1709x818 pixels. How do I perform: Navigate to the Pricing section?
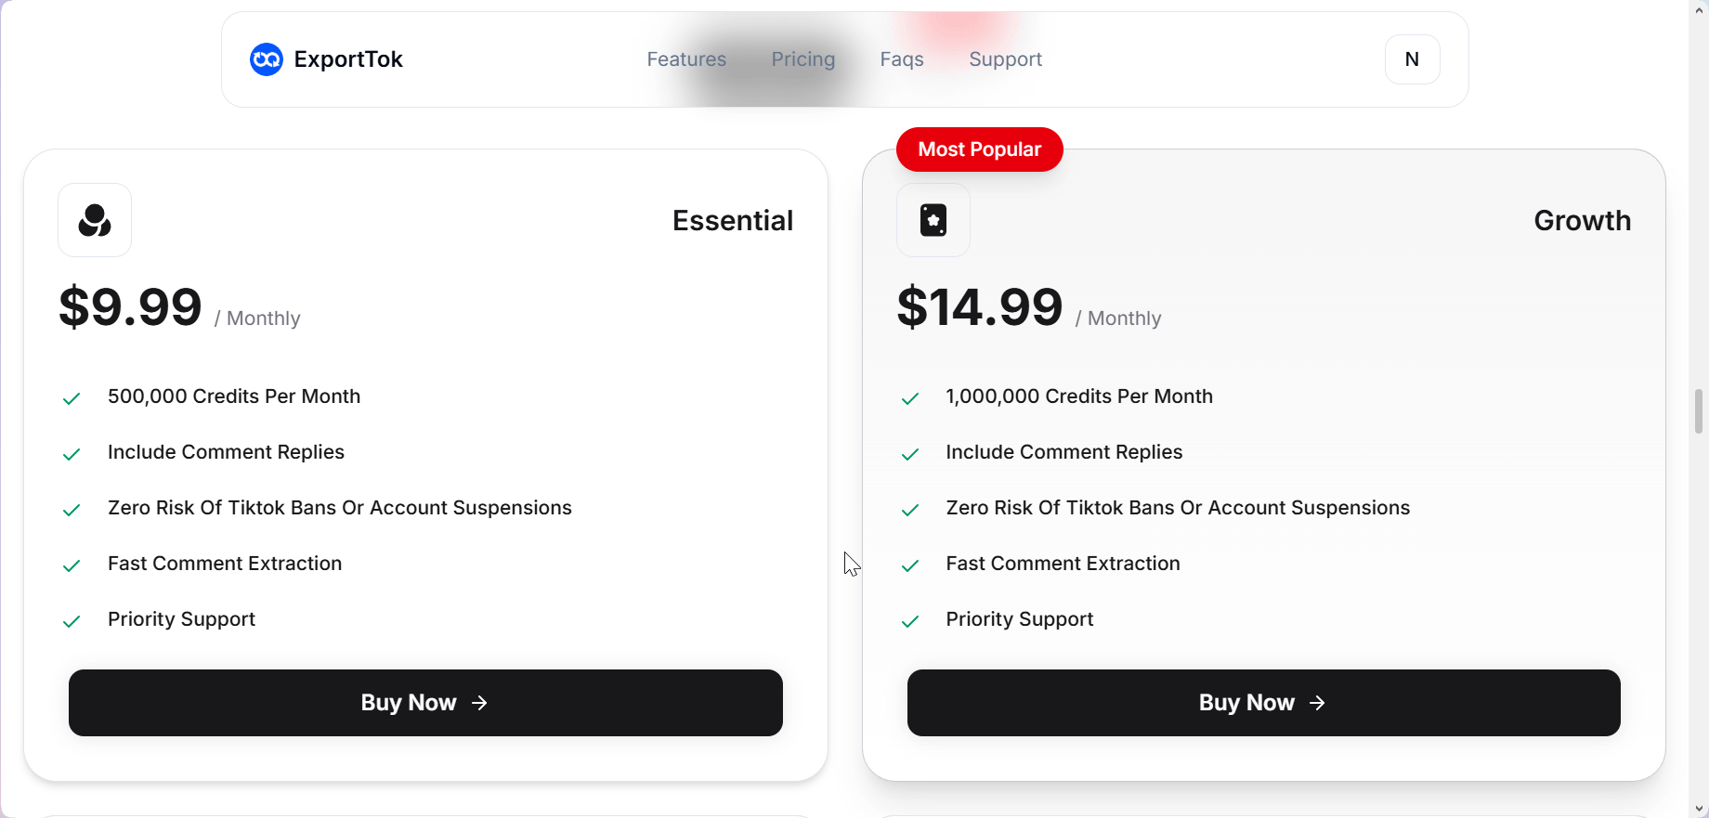pos(802,58)
